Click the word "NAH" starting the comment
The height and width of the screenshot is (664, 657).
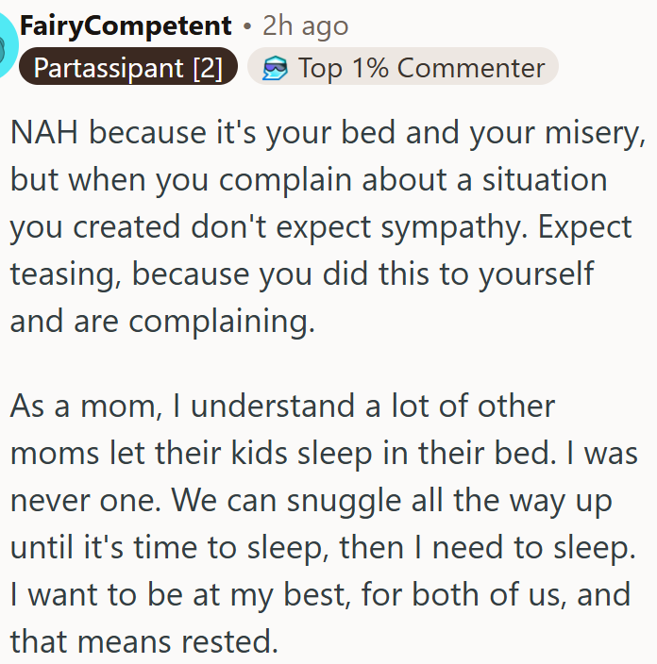pos(45,133)
